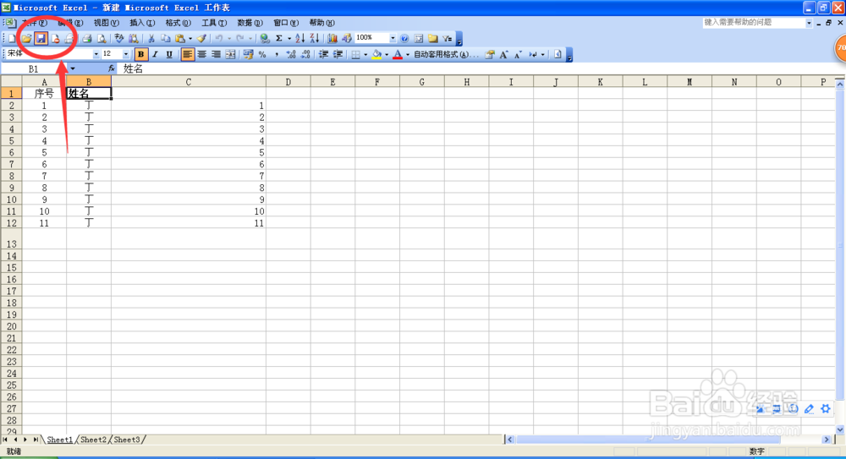Screen dimensions: 846x459
Task: Toggle Merge and Center
Action: click(230, 54)
